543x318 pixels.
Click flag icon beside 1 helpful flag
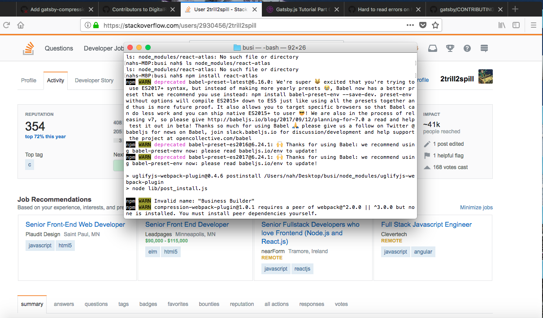coord(427,156)
